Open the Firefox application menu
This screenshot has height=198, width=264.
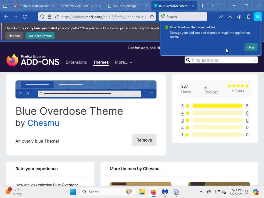tap(258, 16)
